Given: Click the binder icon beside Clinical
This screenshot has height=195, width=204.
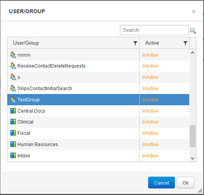Looking at the screenshot, I should click(13, 122).
